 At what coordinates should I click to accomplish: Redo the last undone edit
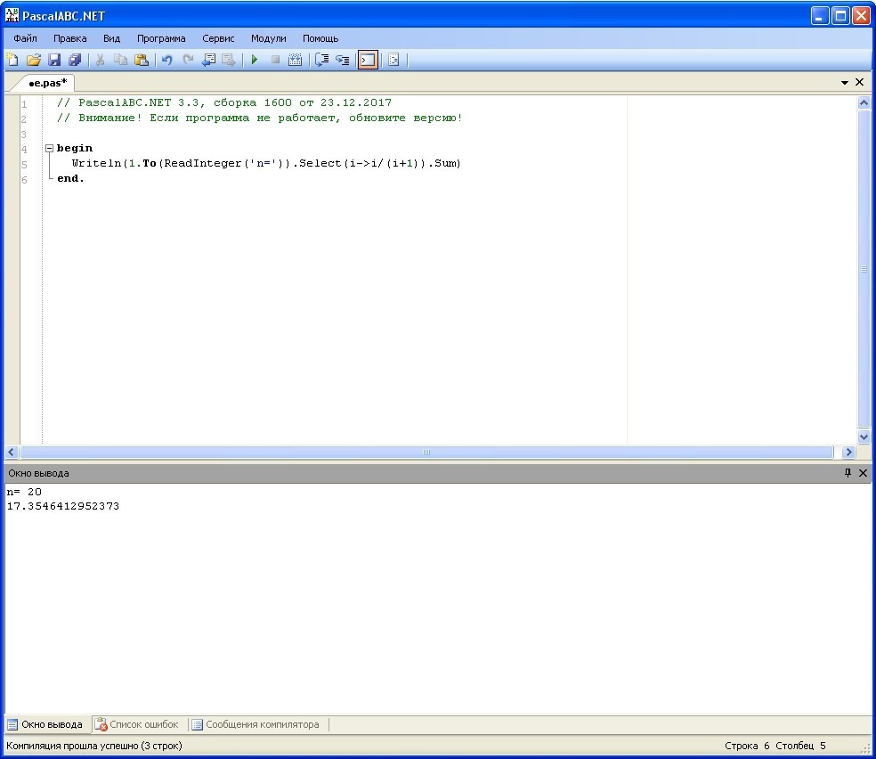point(188,60)
